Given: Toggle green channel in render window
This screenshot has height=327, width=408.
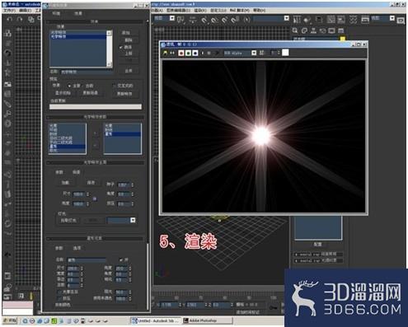Looking at the screenshot, I should (188, 53).
